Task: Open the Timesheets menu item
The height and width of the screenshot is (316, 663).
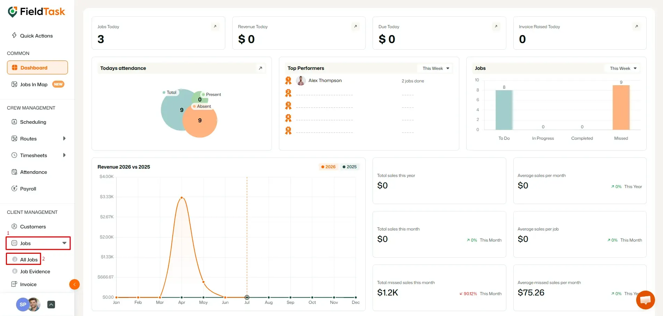Action: pos(33,155)
